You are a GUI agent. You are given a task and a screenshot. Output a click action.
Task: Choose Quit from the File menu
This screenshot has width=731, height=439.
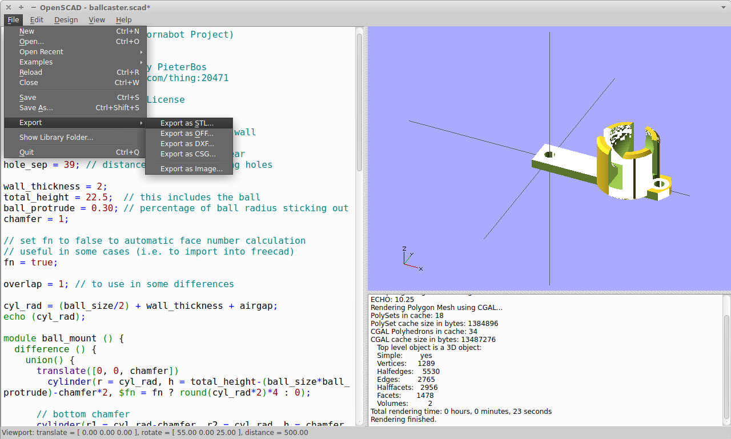tap(75, 152)
